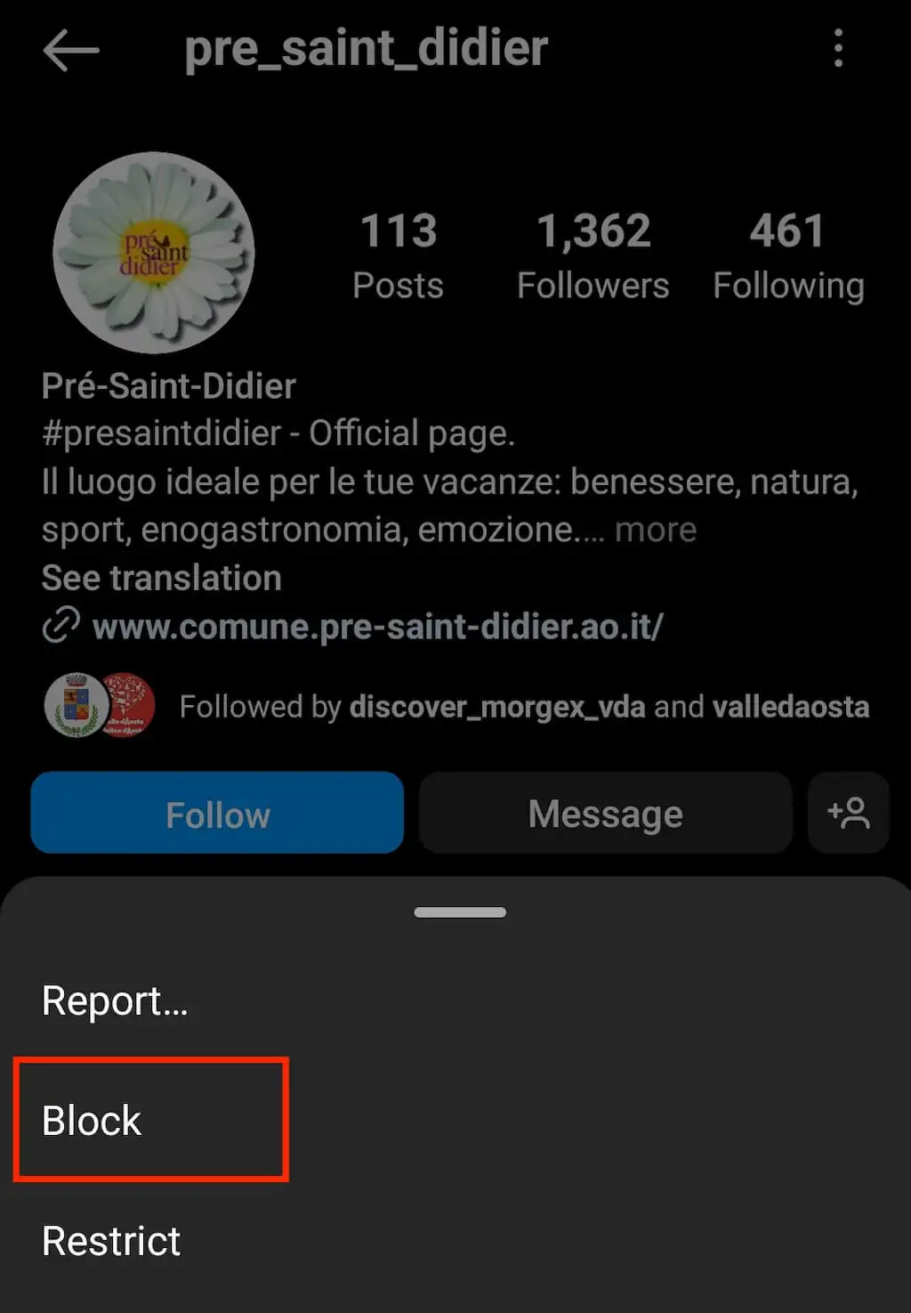911x1313 pixels.
Task: Open www.comune.pre-saint-didier.ao.it link
Action: tap(378, 627)
